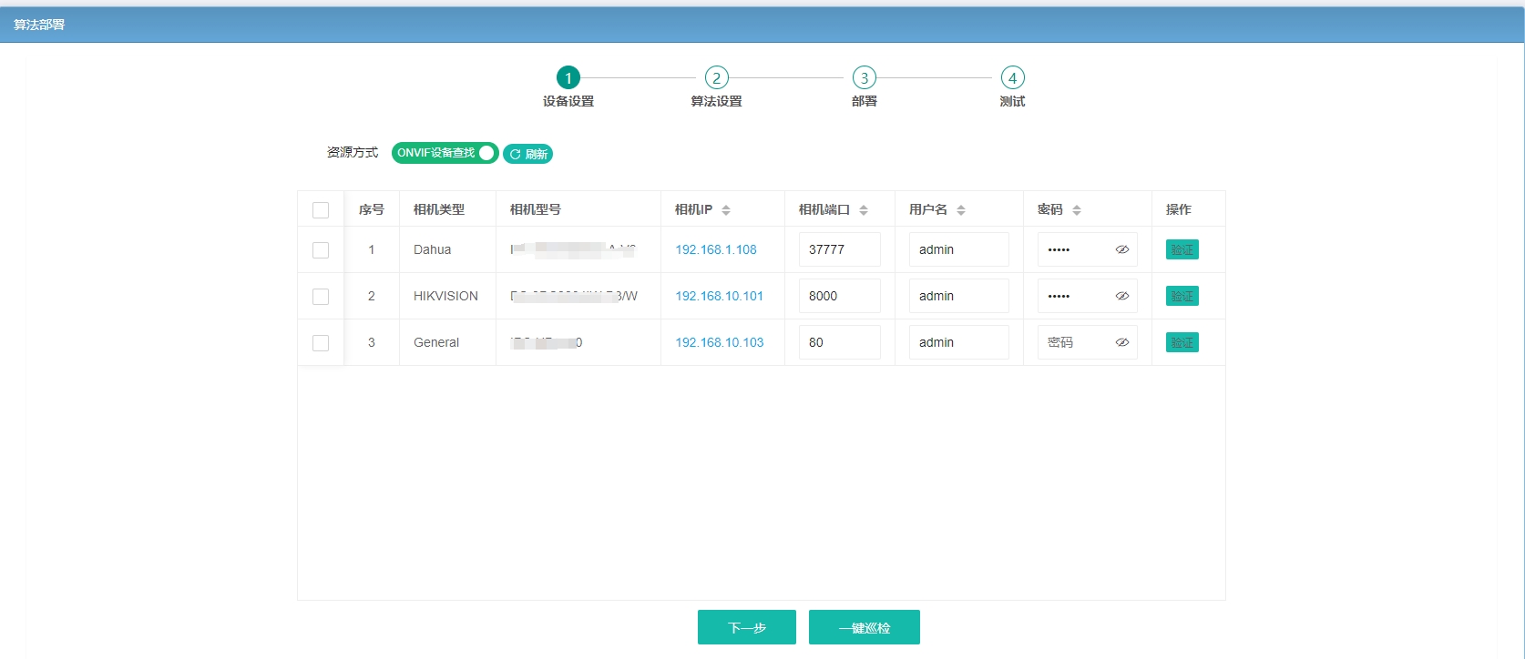Sort by the 用户名 column arrows

(961, 210)
